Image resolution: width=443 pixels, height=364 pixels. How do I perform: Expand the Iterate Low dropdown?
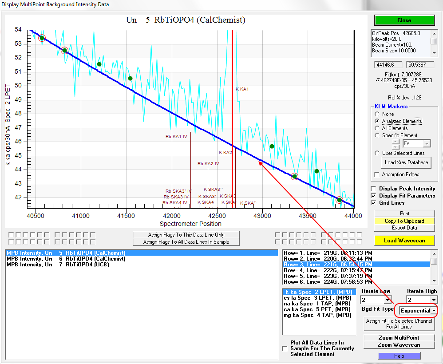point(388,300)
